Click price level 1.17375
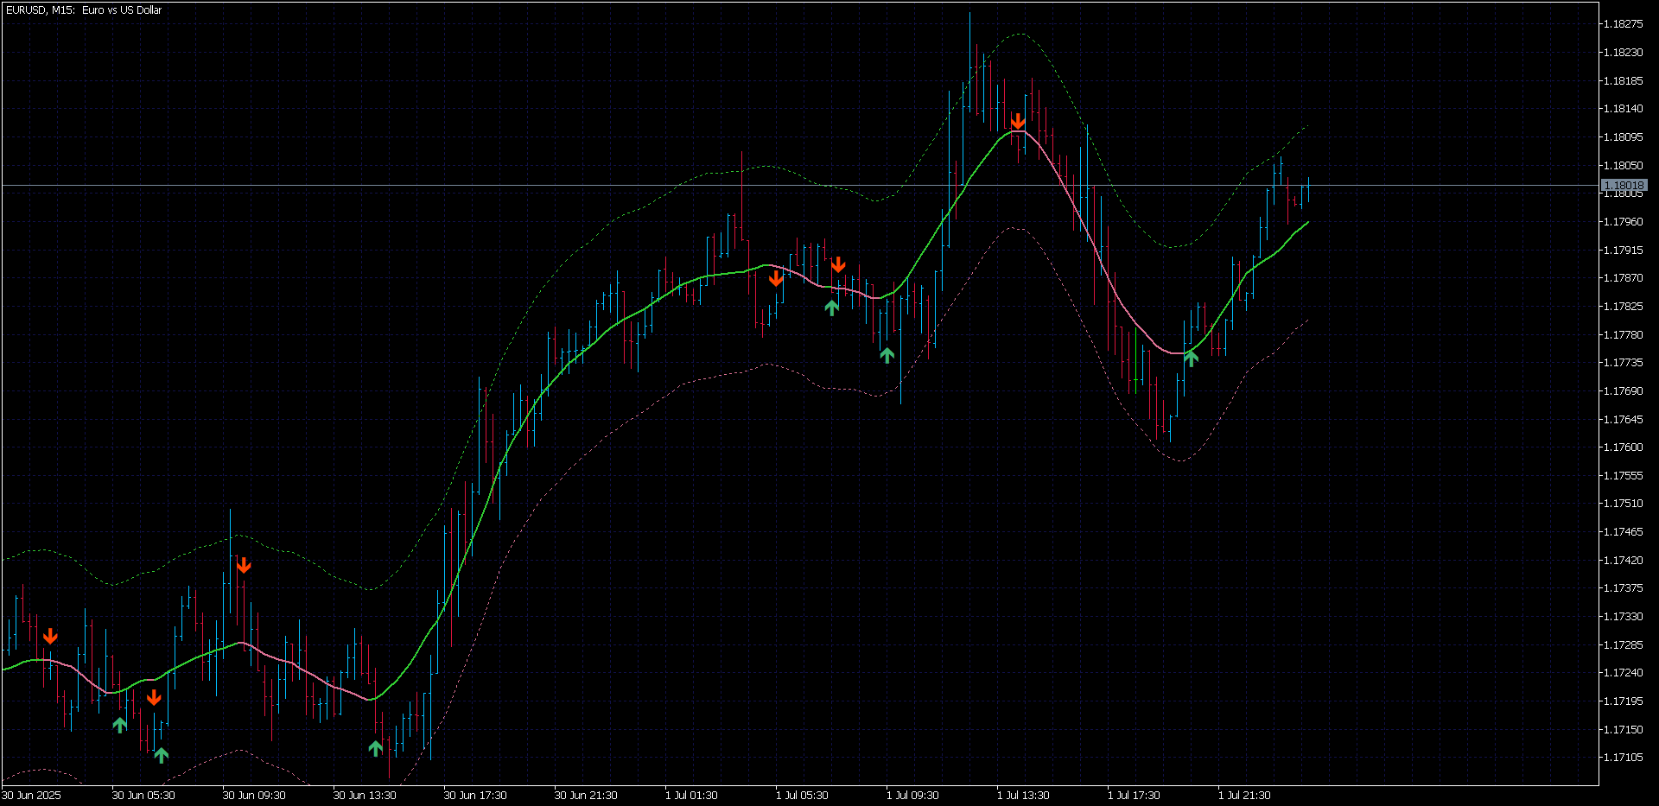1659x806 pixels. click(1623, 588)
